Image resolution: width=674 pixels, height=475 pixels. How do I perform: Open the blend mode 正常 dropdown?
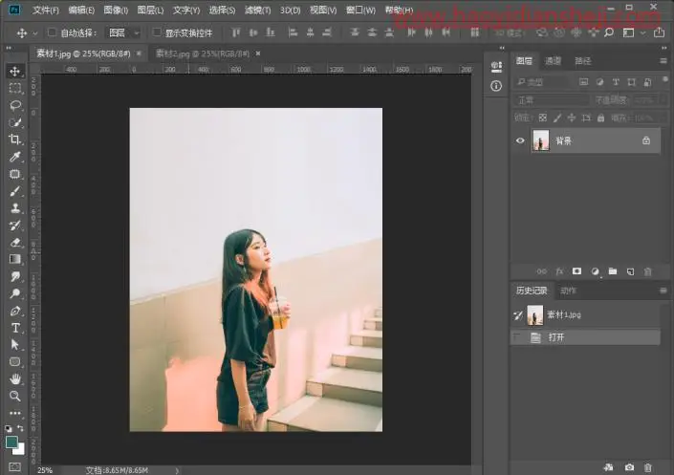click(x=552, y=100)
